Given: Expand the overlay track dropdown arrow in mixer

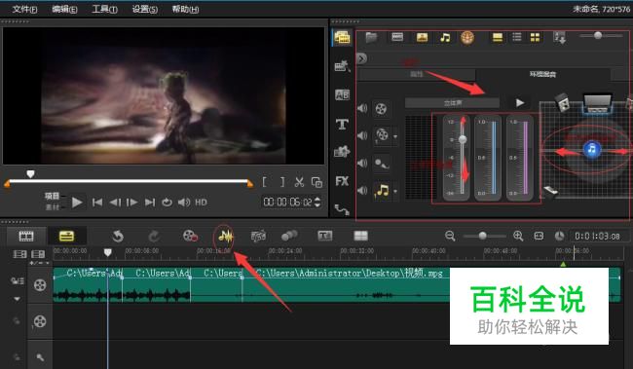Looking at the screenshot, I should click(395, 136).
